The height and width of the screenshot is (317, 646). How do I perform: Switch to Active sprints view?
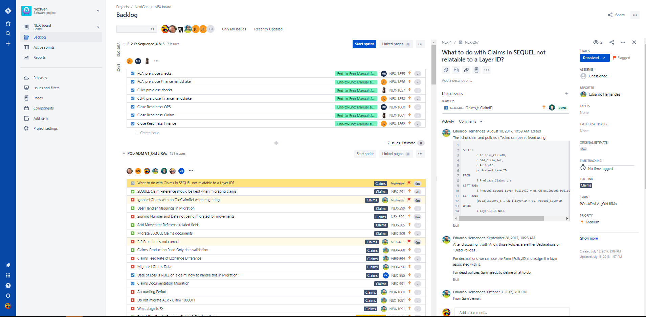tap(44, 47)
